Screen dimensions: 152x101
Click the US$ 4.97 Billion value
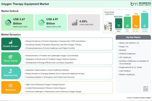coord(52,21)
